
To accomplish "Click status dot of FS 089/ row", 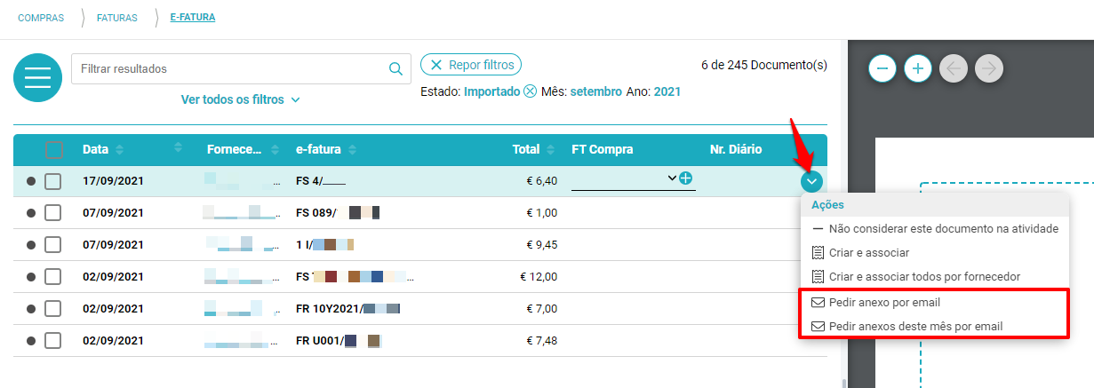I will (x=31, y=213).
